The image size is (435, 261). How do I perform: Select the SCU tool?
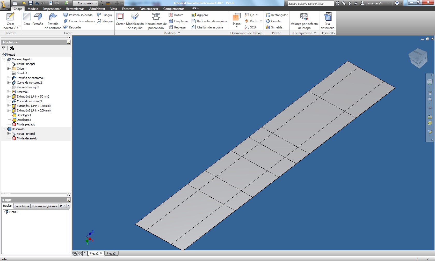point(250,27)
